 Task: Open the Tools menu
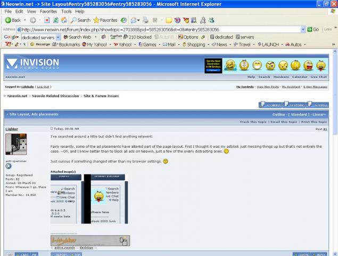click(66, 11)
